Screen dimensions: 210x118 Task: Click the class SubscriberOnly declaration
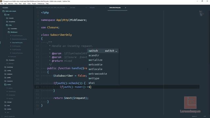[56, 35]
